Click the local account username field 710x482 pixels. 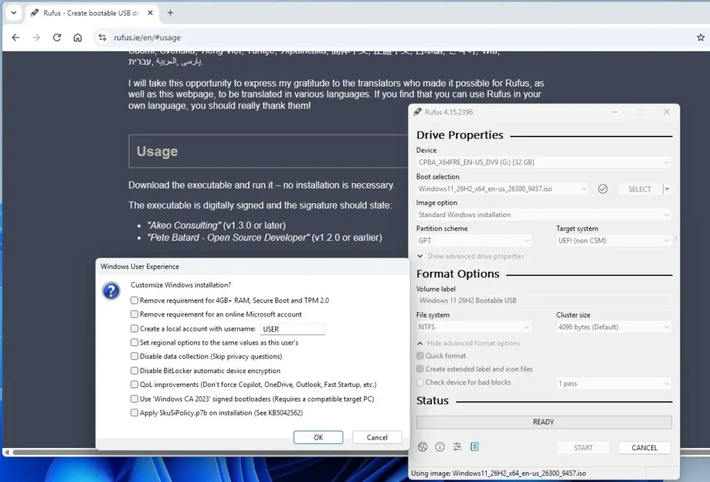tap(293, 329)
